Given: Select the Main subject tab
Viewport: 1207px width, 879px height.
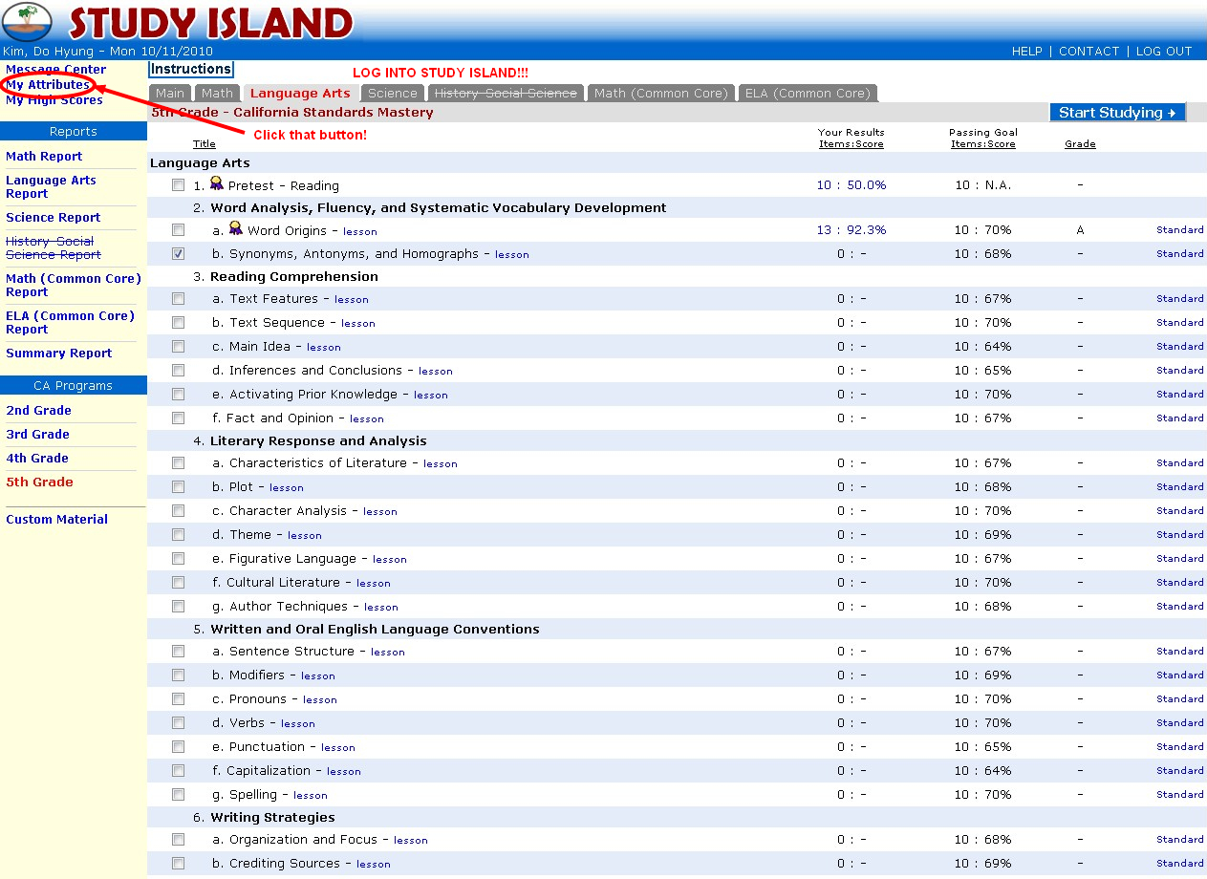Looking at the screenshot, I should (x=170, y=93).
